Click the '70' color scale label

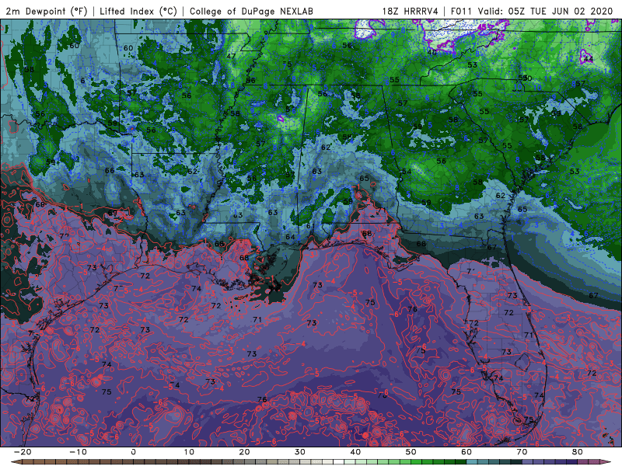point(522,452)
